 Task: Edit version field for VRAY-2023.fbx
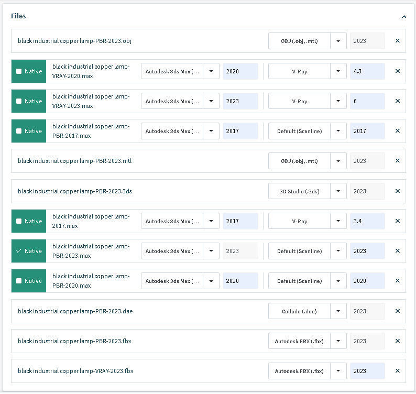[367, 371]
